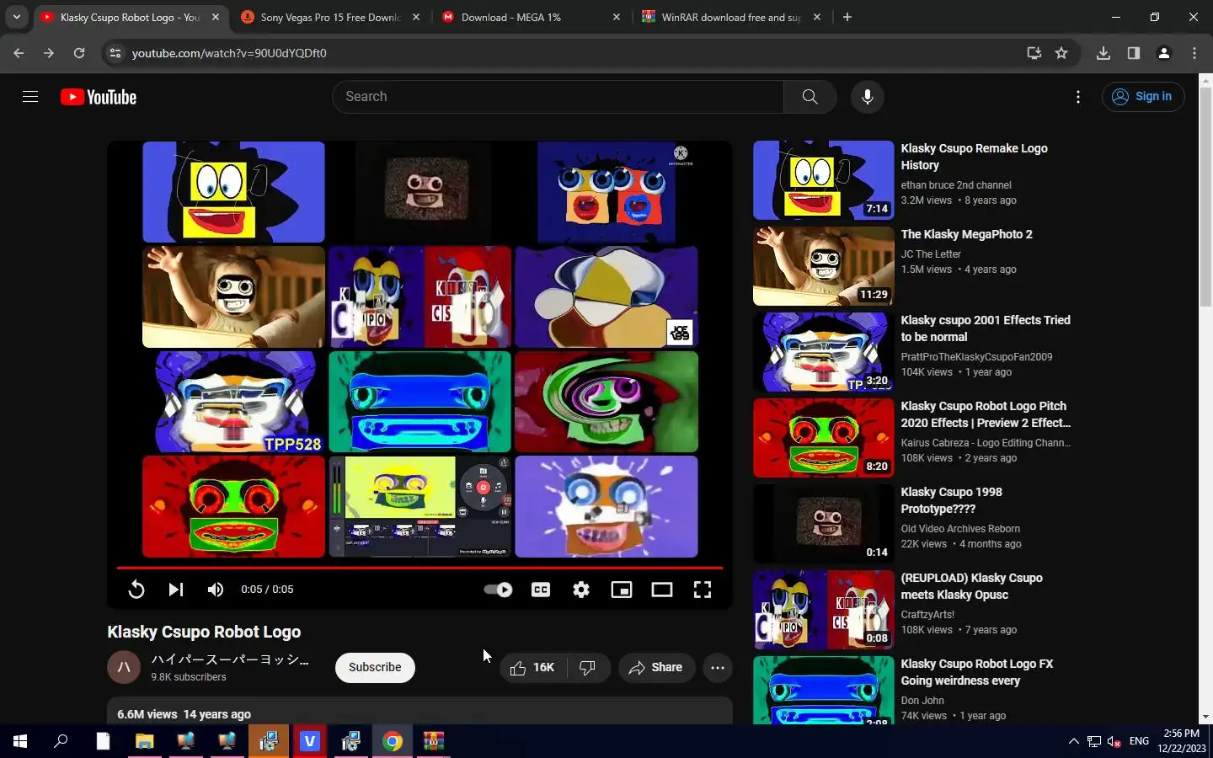The height and width of the screenshot is (758, 1213).
Task: Click the search magnifier button
Action: coord(810,97)
